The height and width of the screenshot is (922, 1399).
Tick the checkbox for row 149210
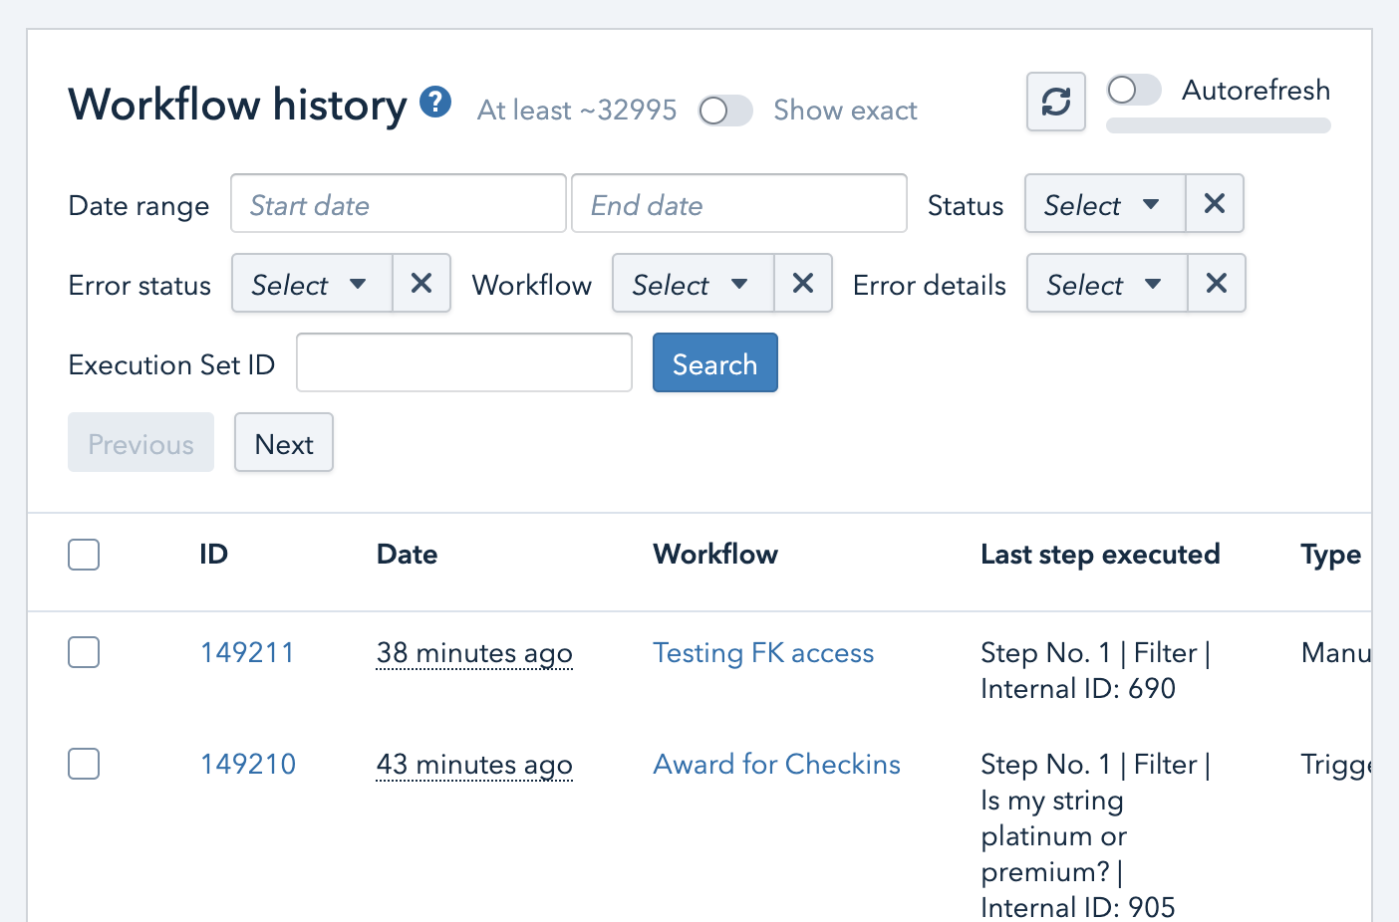(x=84, y=765)
